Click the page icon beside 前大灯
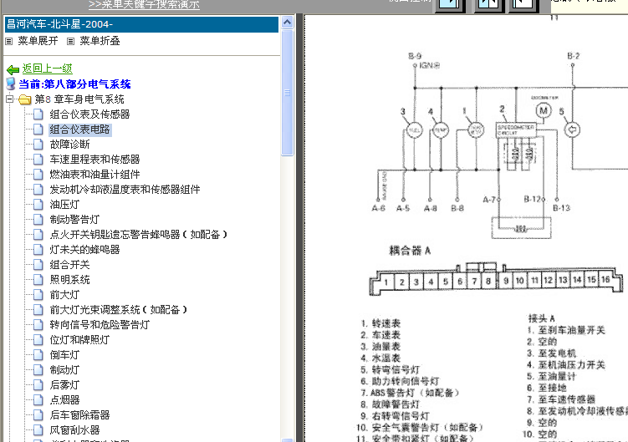The image size is (628, 442). coord(38,295)
